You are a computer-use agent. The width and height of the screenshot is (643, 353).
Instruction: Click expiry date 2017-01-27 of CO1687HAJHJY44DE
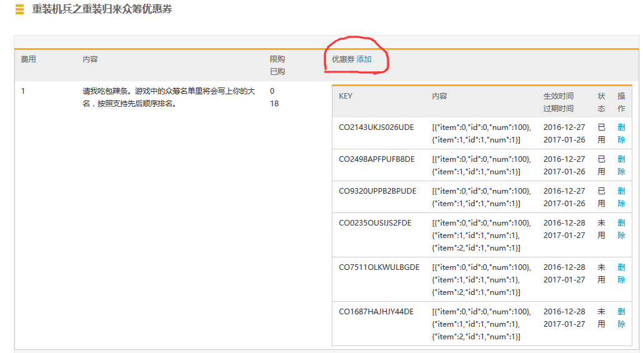(564, 324)
